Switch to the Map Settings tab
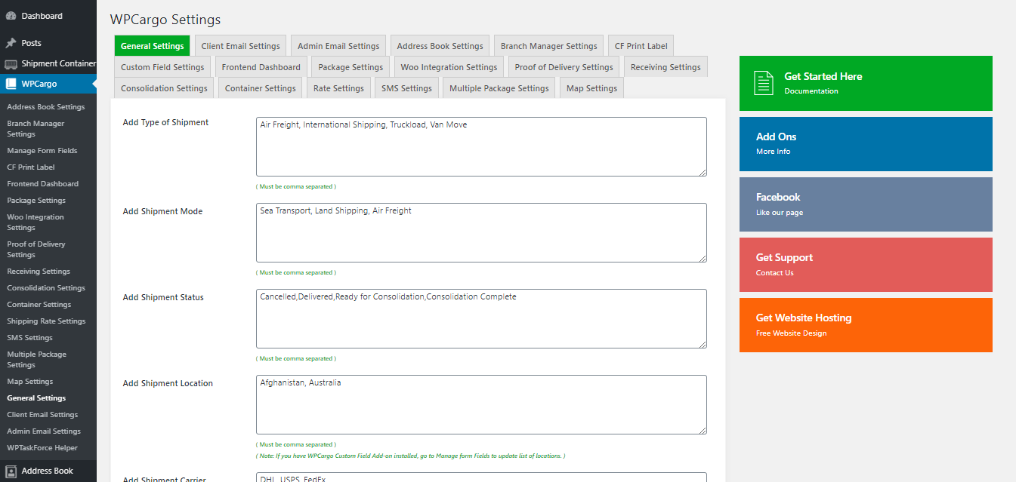The image size is (1016, 482). 591,88
